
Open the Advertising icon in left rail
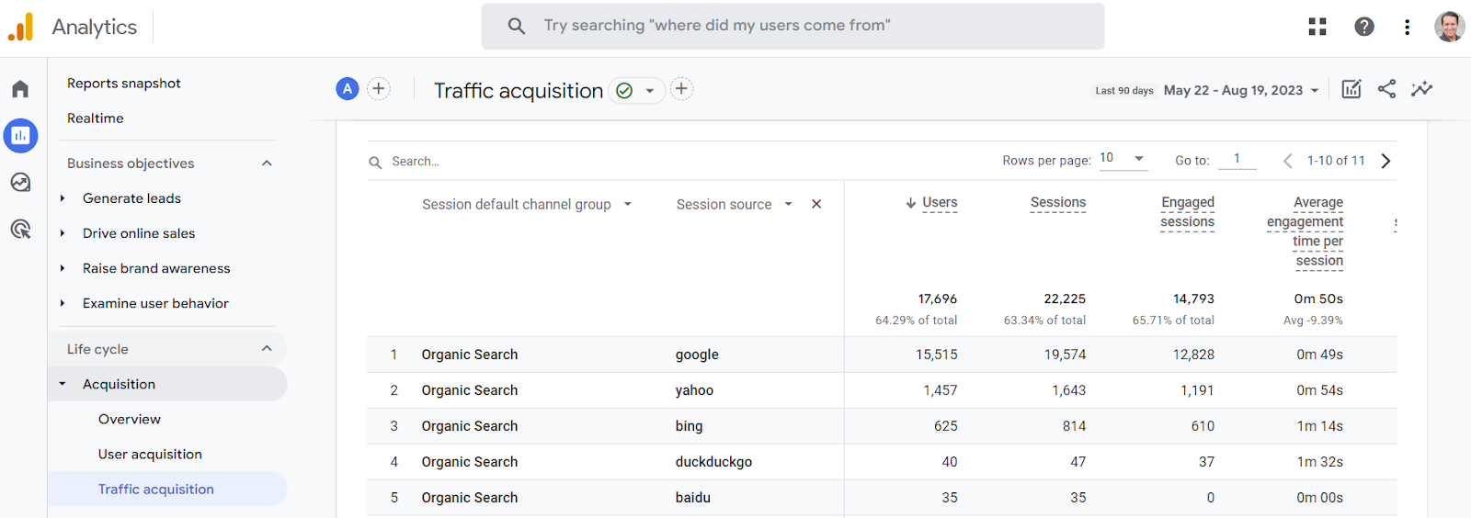click(20, 229)
